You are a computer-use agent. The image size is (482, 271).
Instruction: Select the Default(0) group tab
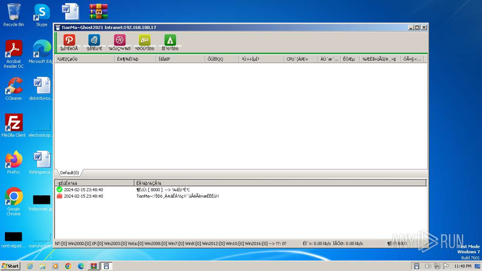pyautogui.click(x=69, y=173)
